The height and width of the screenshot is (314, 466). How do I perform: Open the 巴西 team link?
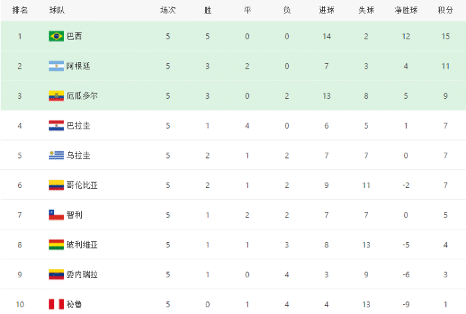(x=75, y=36)
